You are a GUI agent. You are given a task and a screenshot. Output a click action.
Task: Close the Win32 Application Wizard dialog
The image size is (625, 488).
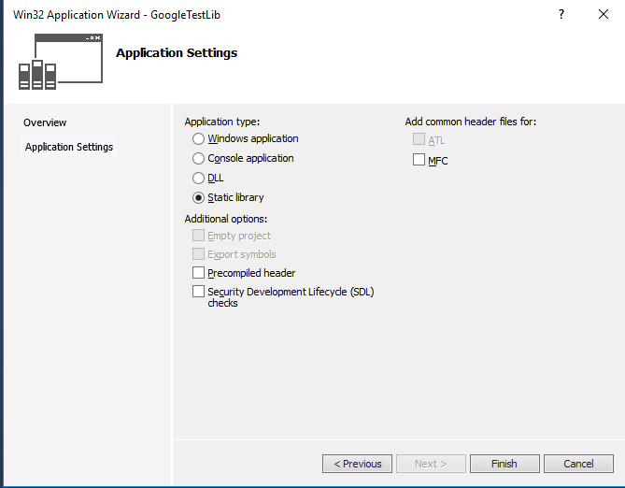pos(604,15)
